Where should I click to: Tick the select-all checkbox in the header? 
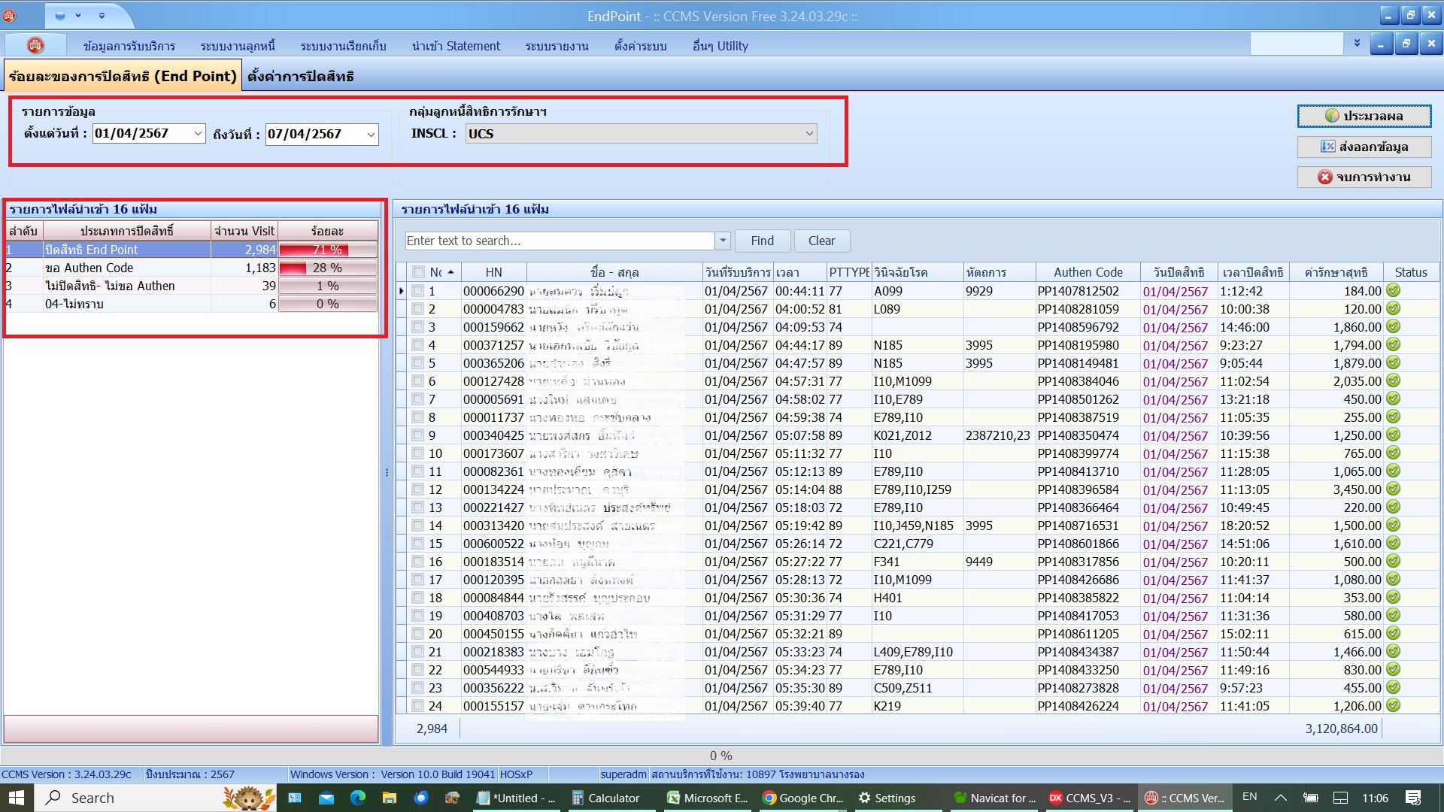point(418,272)
